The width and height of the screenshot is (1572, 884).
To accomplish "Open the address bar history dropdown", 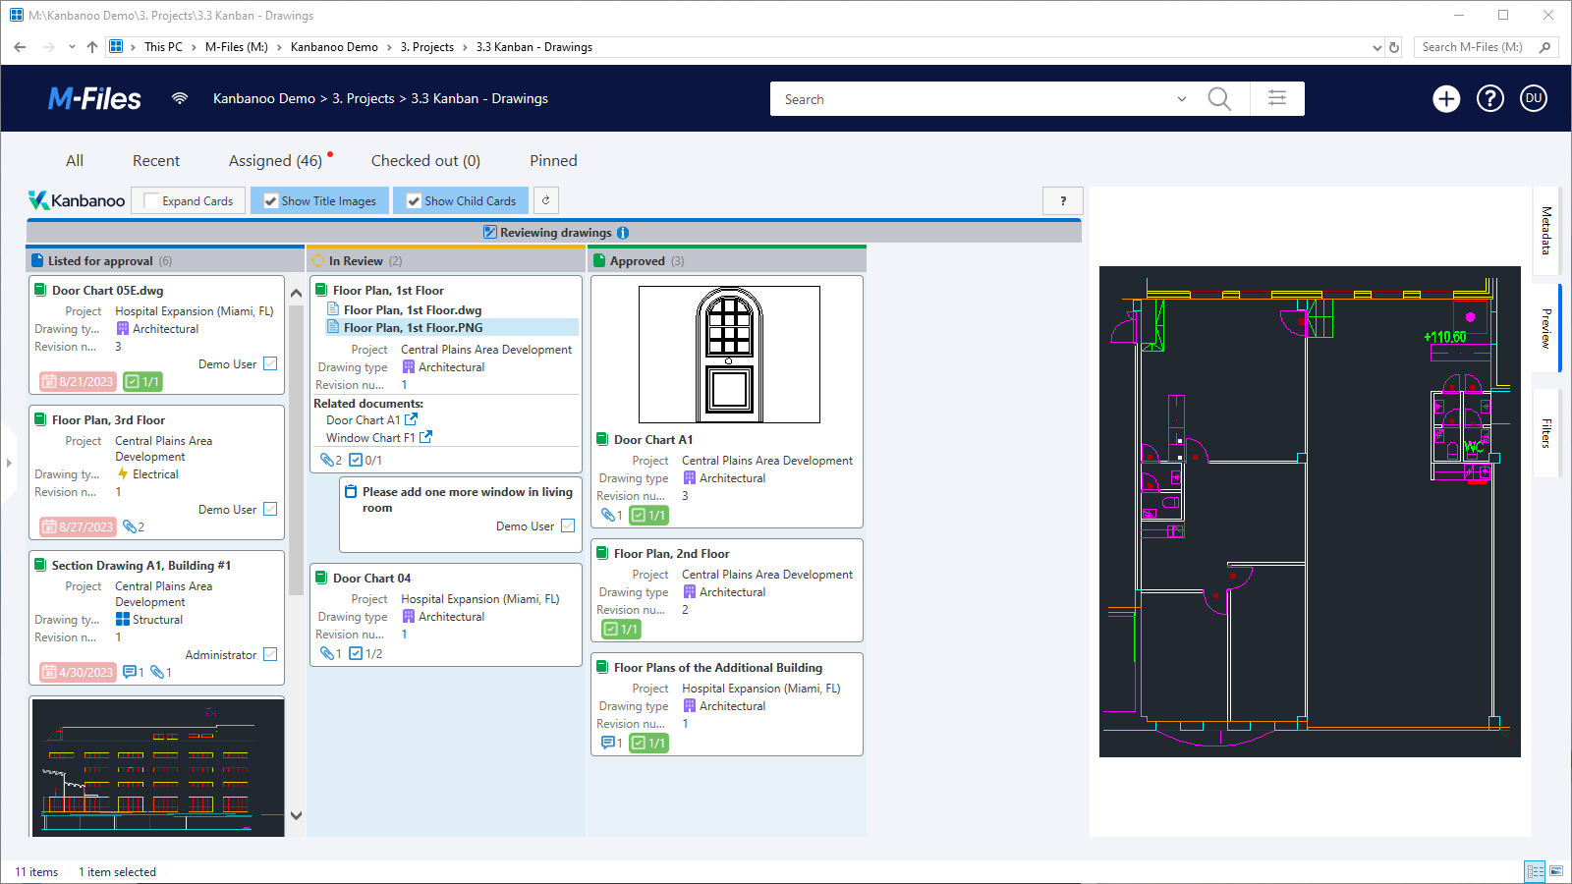I will (x=1376, y=47).
